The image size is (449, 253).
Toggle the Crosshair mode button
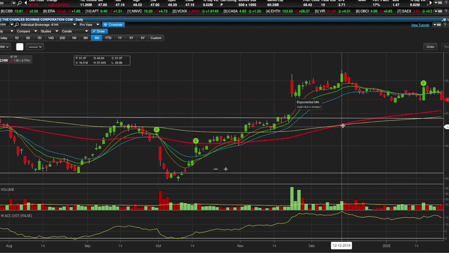113,25
